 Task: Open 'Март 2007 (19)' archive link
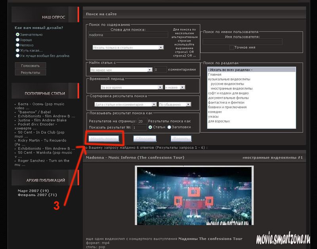click(33, 191)
